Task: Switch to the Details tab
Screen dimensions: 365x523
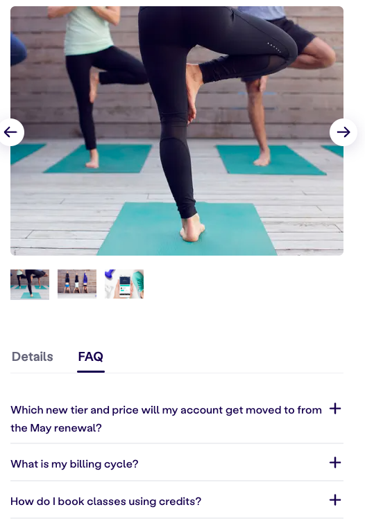Action: point(33,357)
